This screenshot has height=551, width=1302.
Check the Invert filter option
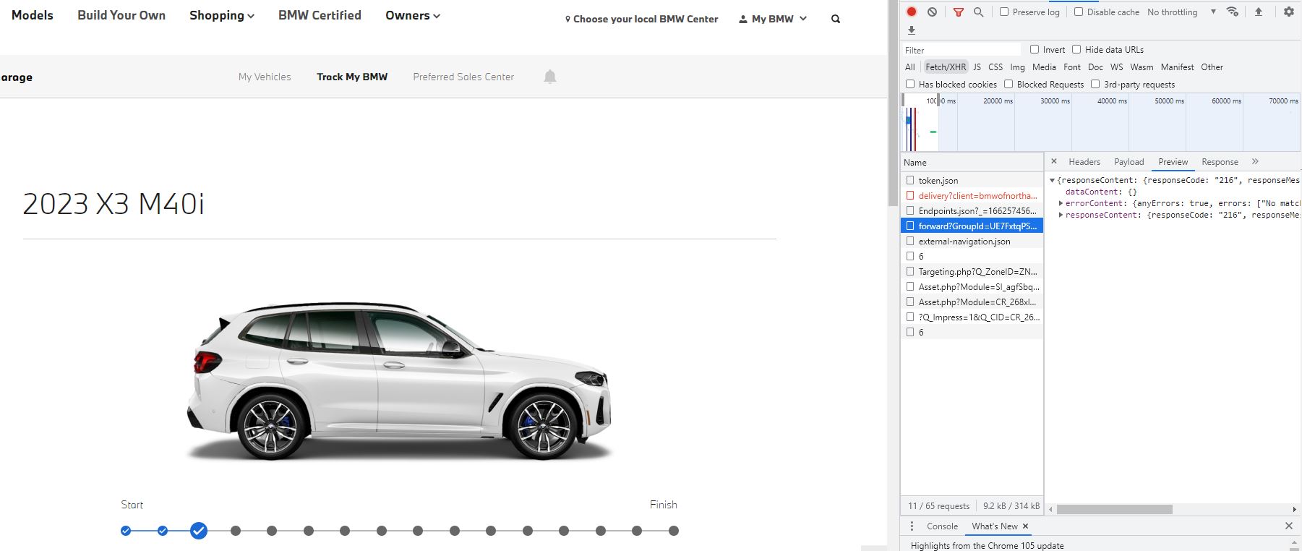1035,49
